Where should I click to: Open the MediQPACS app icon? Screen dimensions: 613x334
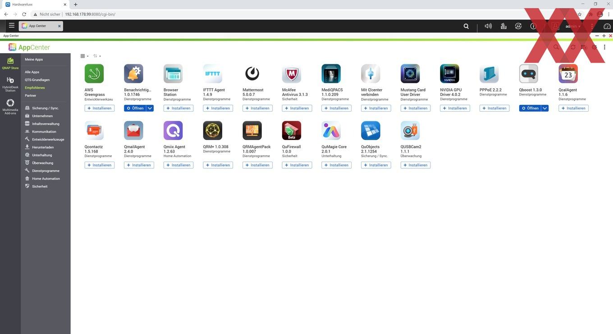[331, 74]
